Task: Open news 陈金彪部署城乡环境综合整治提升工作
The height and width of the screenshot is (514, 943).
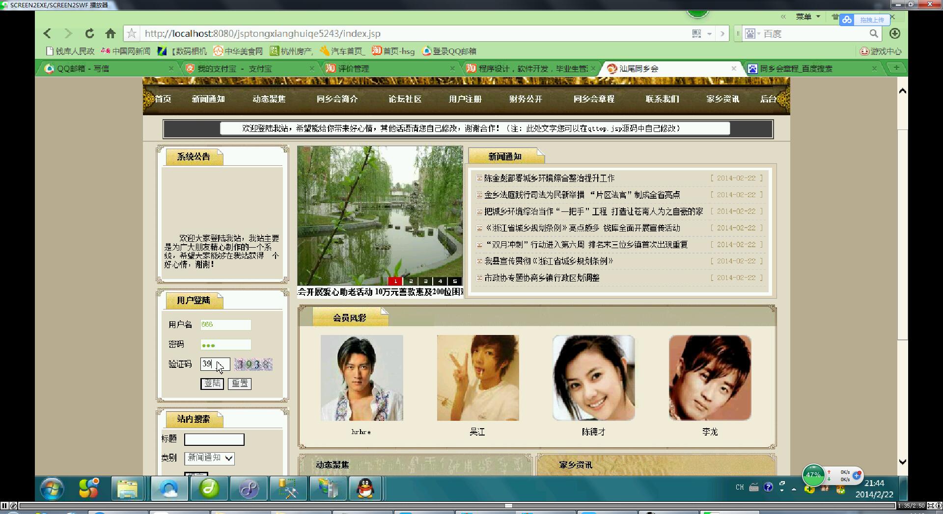Action: click(x=549, y=178)
